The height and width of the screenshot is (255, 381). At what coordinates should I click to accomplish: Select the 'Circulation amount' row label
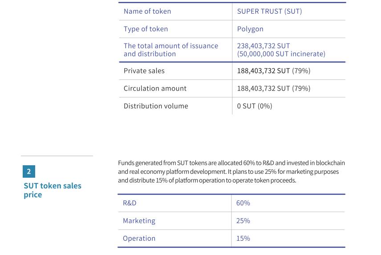(x=155, y=88)
